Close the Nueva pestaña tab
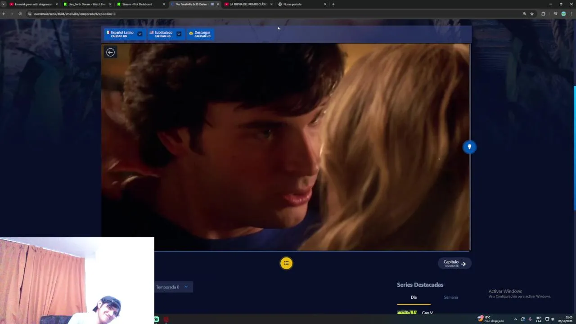Image resolution: width=576 pixels, height=324 pixels. 325,4
